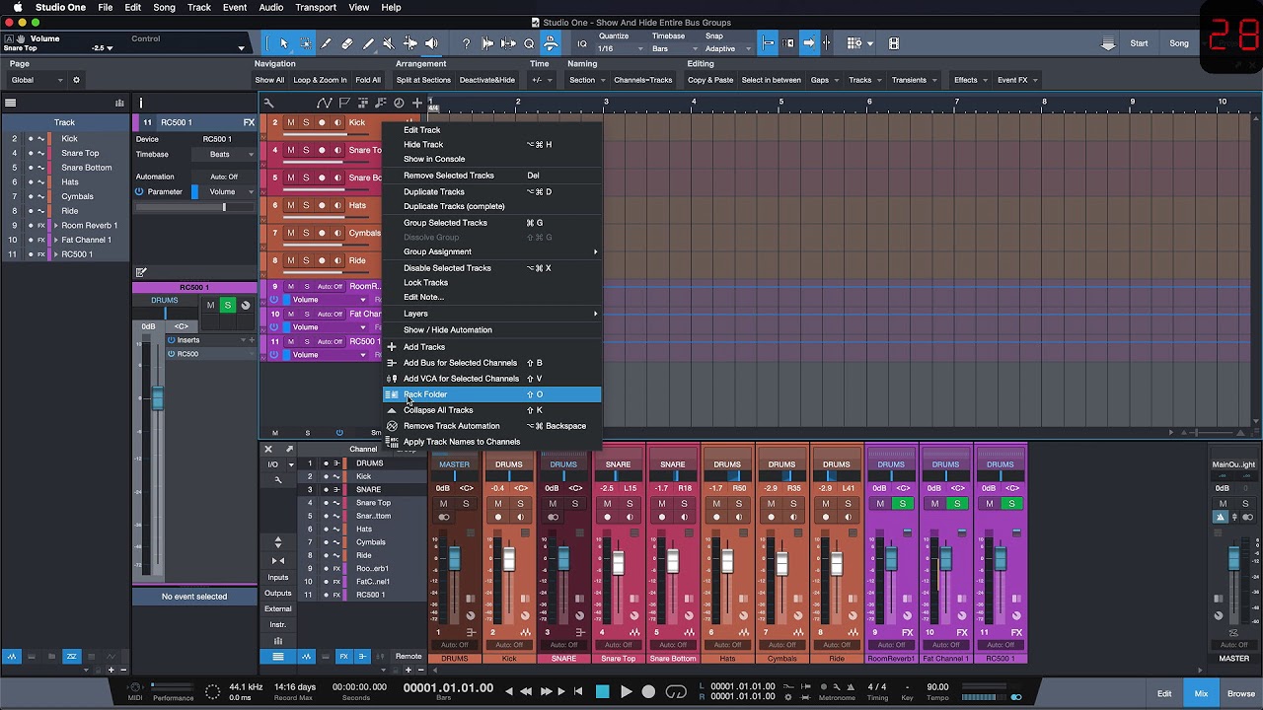Open track list hamburger icon

10,103
